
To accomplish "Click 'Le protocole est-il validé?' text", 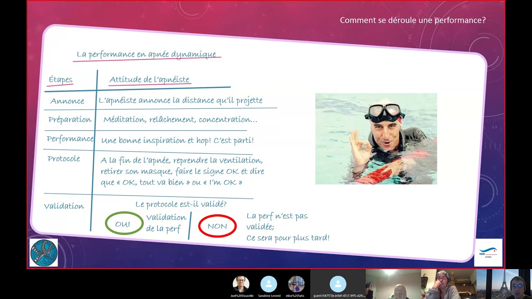I will 181,204.
